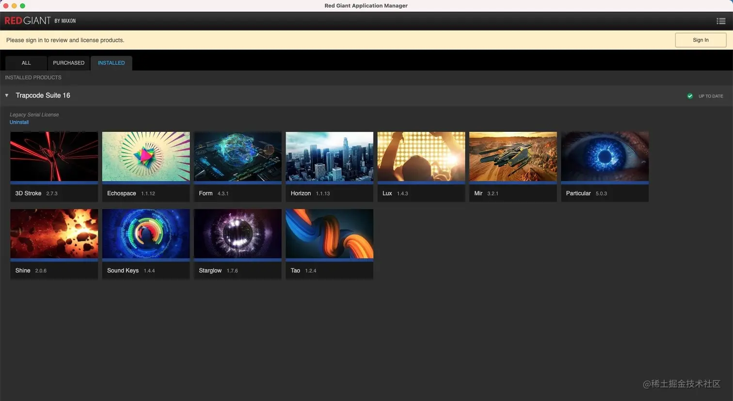Viewport: 733px width, 401px height.
Task: Collapse the Trapcode Suite 16 section
Action: point(7,96)
